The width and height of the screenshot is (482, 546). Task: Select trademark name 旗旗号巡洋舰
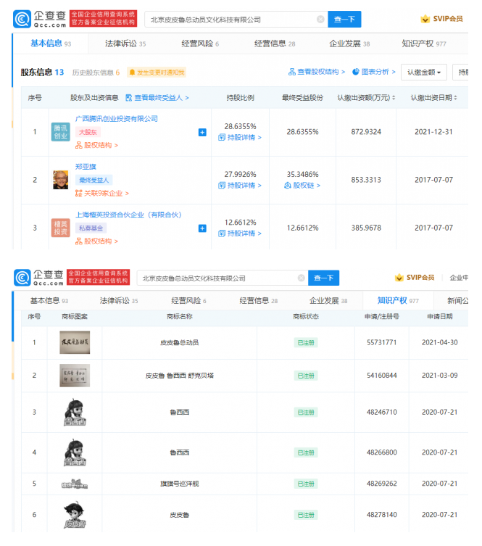179,484
